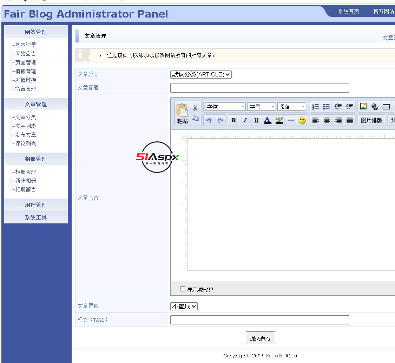Expand the 系统工具 sidebar section
The width and height of the screenshot is (395, 363).
tap(36, 217)
